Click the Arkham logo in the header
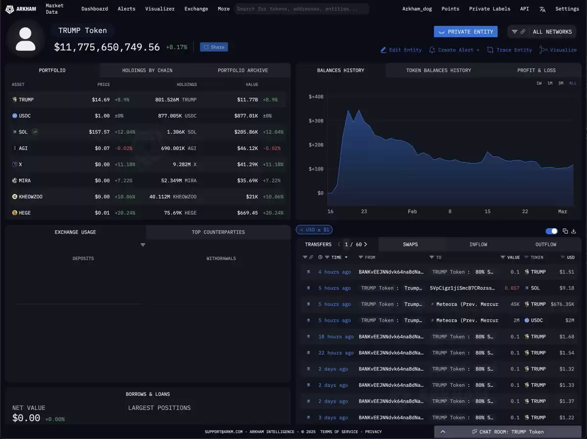Screen dimensions: 587x439 pyautogui.click(x=21, y=9)
